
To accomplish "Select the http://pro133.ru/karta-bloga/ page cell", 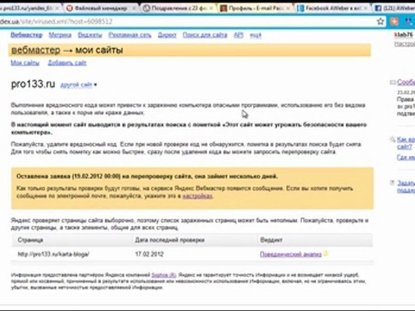I will coord(54,254).
